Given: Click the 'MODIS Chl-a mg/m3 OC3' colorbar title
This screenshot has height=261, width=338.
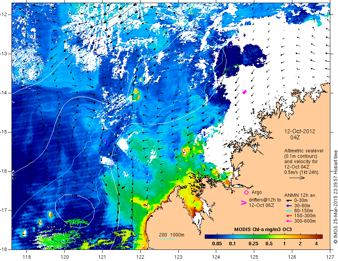Looking at the screenshot, I should coord(263,230).
